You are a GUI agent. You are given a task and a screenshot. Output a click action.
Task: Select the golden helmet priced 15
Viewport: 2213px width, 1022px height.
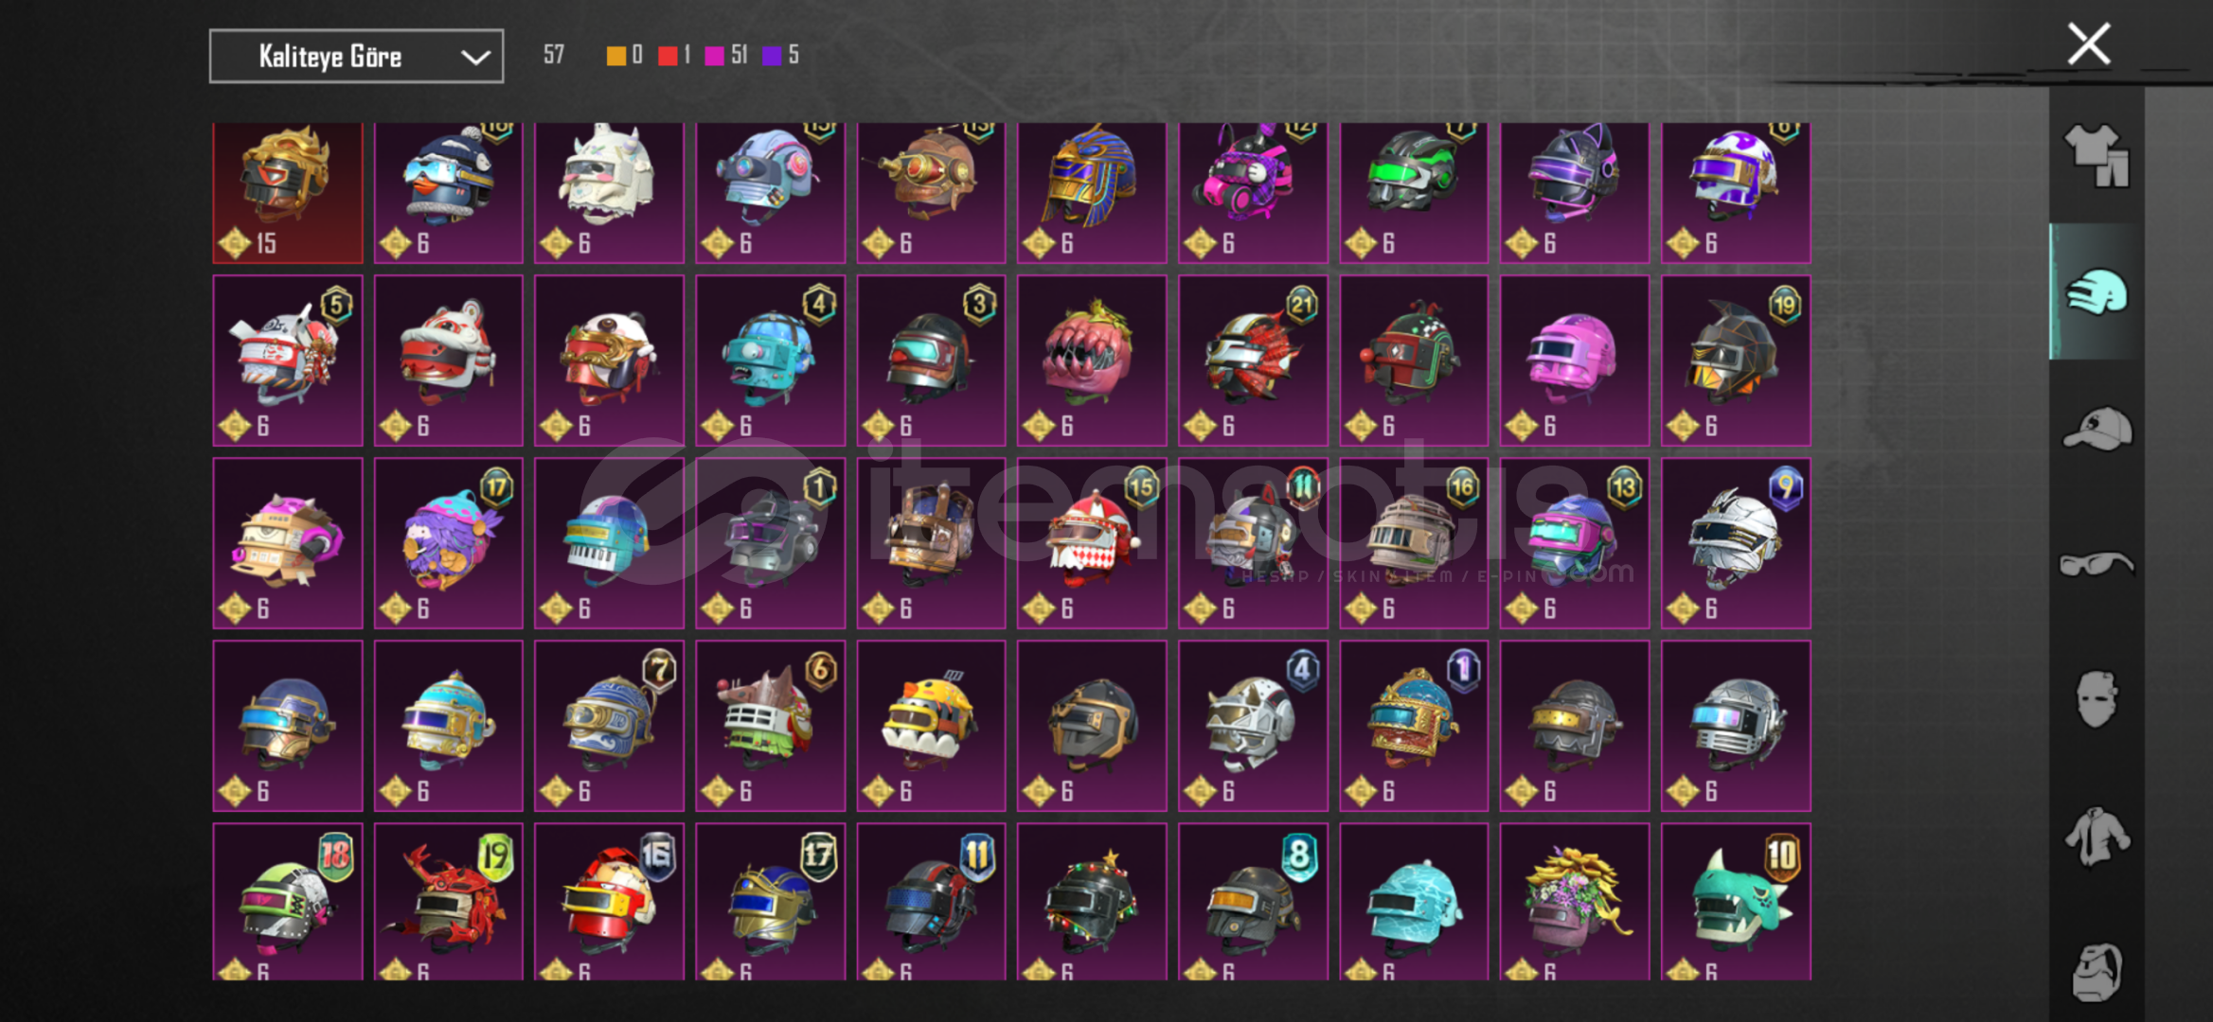[288, 192]
